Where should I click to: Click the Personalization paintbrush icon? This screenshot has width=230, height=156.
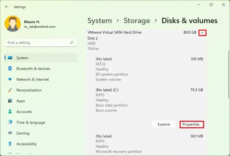pos(10,90)
